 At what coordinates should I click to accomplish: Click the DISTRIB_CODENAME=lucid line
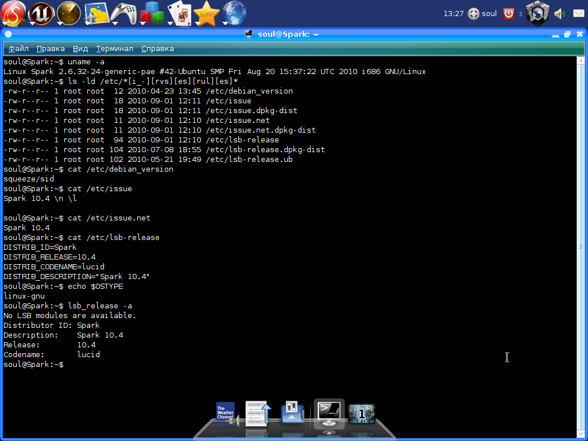(x=54, y=266)
